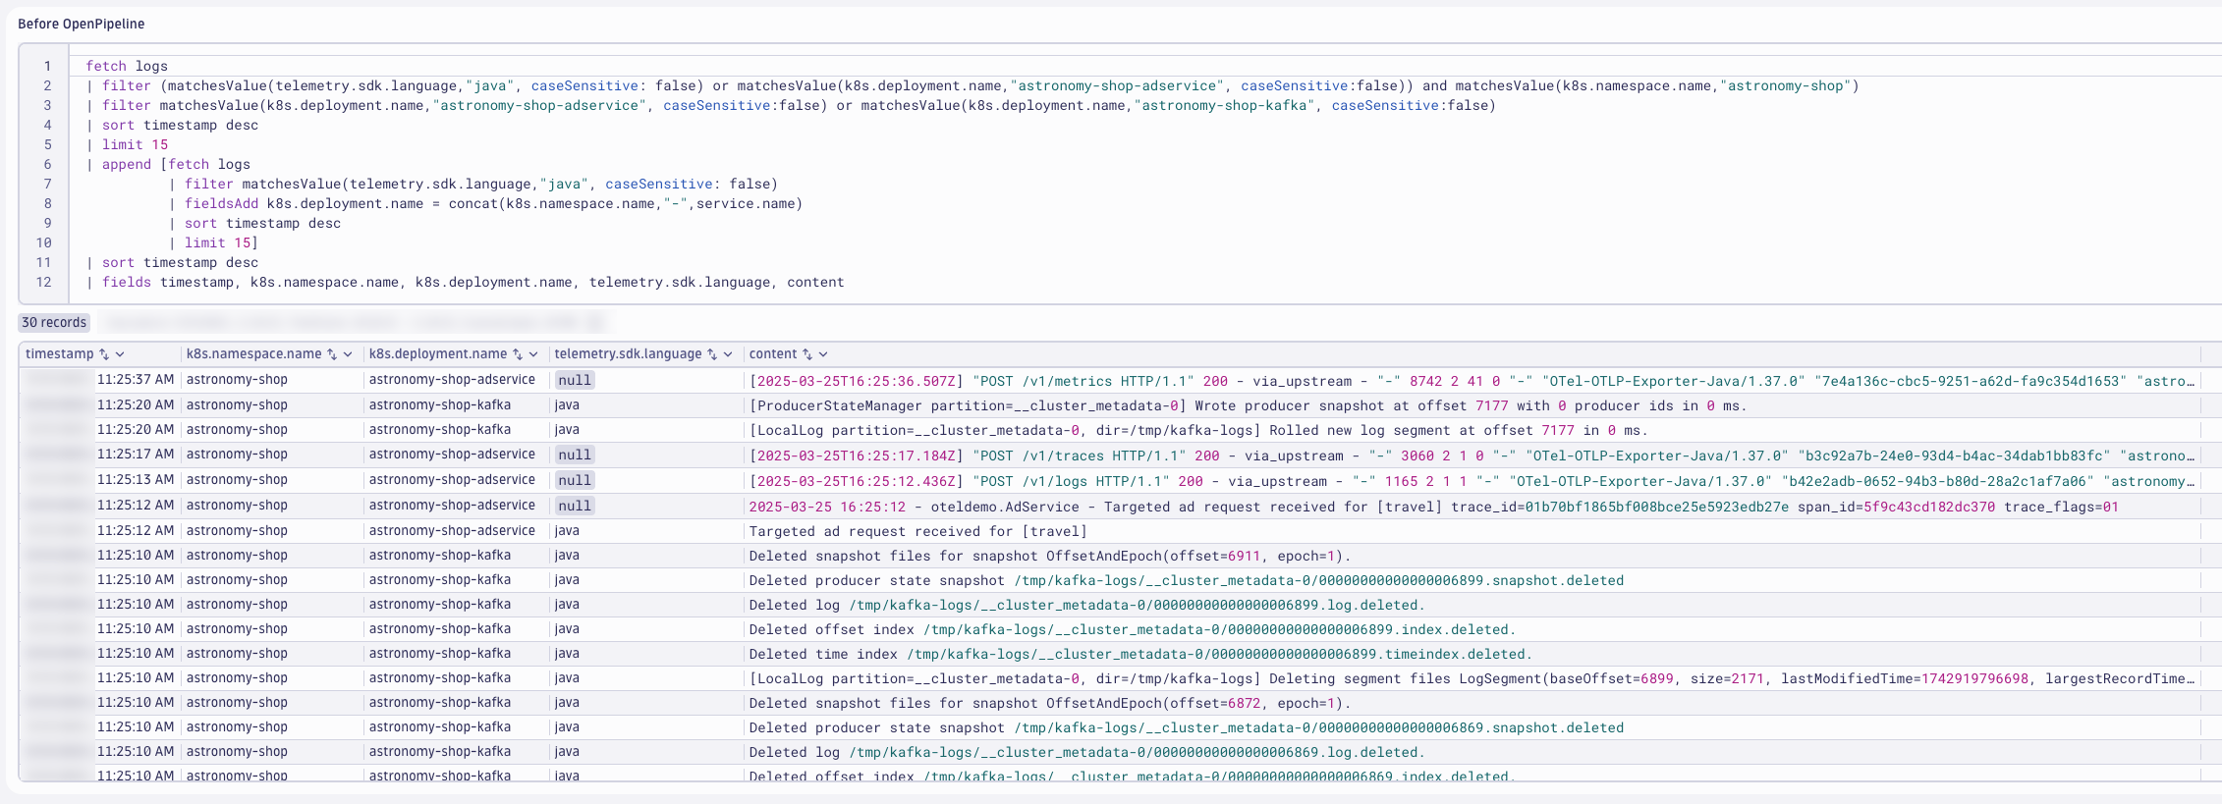The height and width of the screenshot is (804, 2222).
Task: Click the 6899.snapshot.deleted content cell
Action: 1472,580
